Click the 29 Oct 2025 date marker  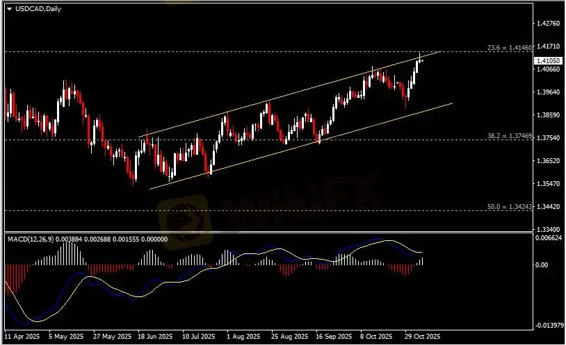(422, 337)
